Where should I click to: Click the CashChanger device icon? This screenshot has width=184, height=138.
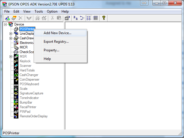click(16, 75)
